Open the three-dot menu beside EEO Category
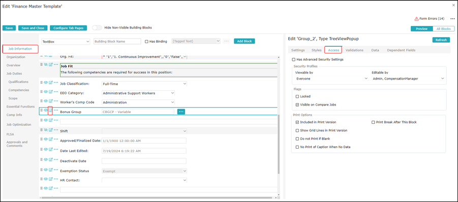The width and height of the screenshot is (458, 202). [x=56, y=92]
